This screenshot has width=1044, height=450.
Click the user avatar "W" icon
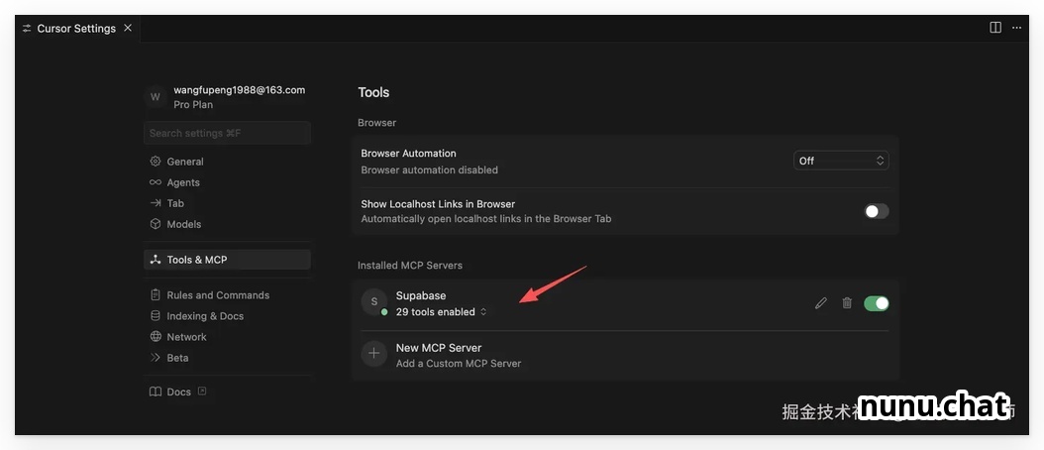[x=155, y=97]
